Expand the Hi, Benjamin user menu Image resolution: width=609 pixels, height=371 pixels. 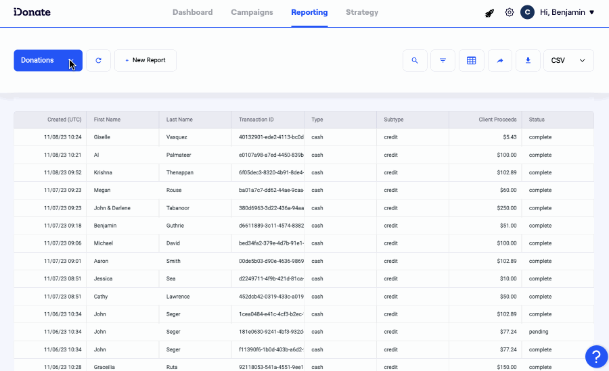click(567, 12)
